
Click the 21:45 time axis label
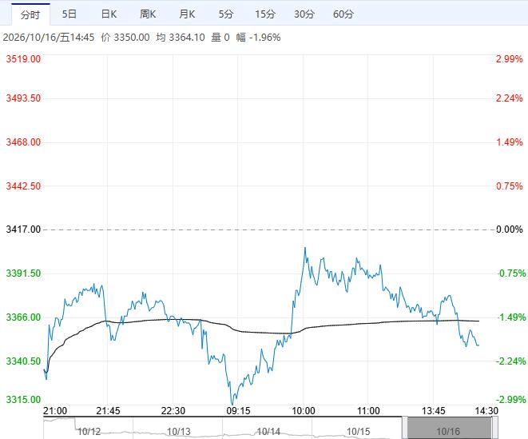[108, 411]
